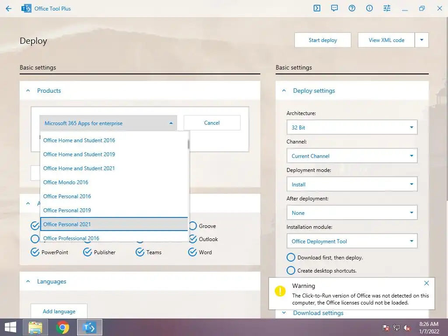Viewport: 448px width, 336px height.
Task: Open the help question mark icon
Action: [352, 8]
